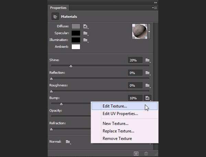
Task: Click the render icon at panel bottom
Action: pos(136,154)
